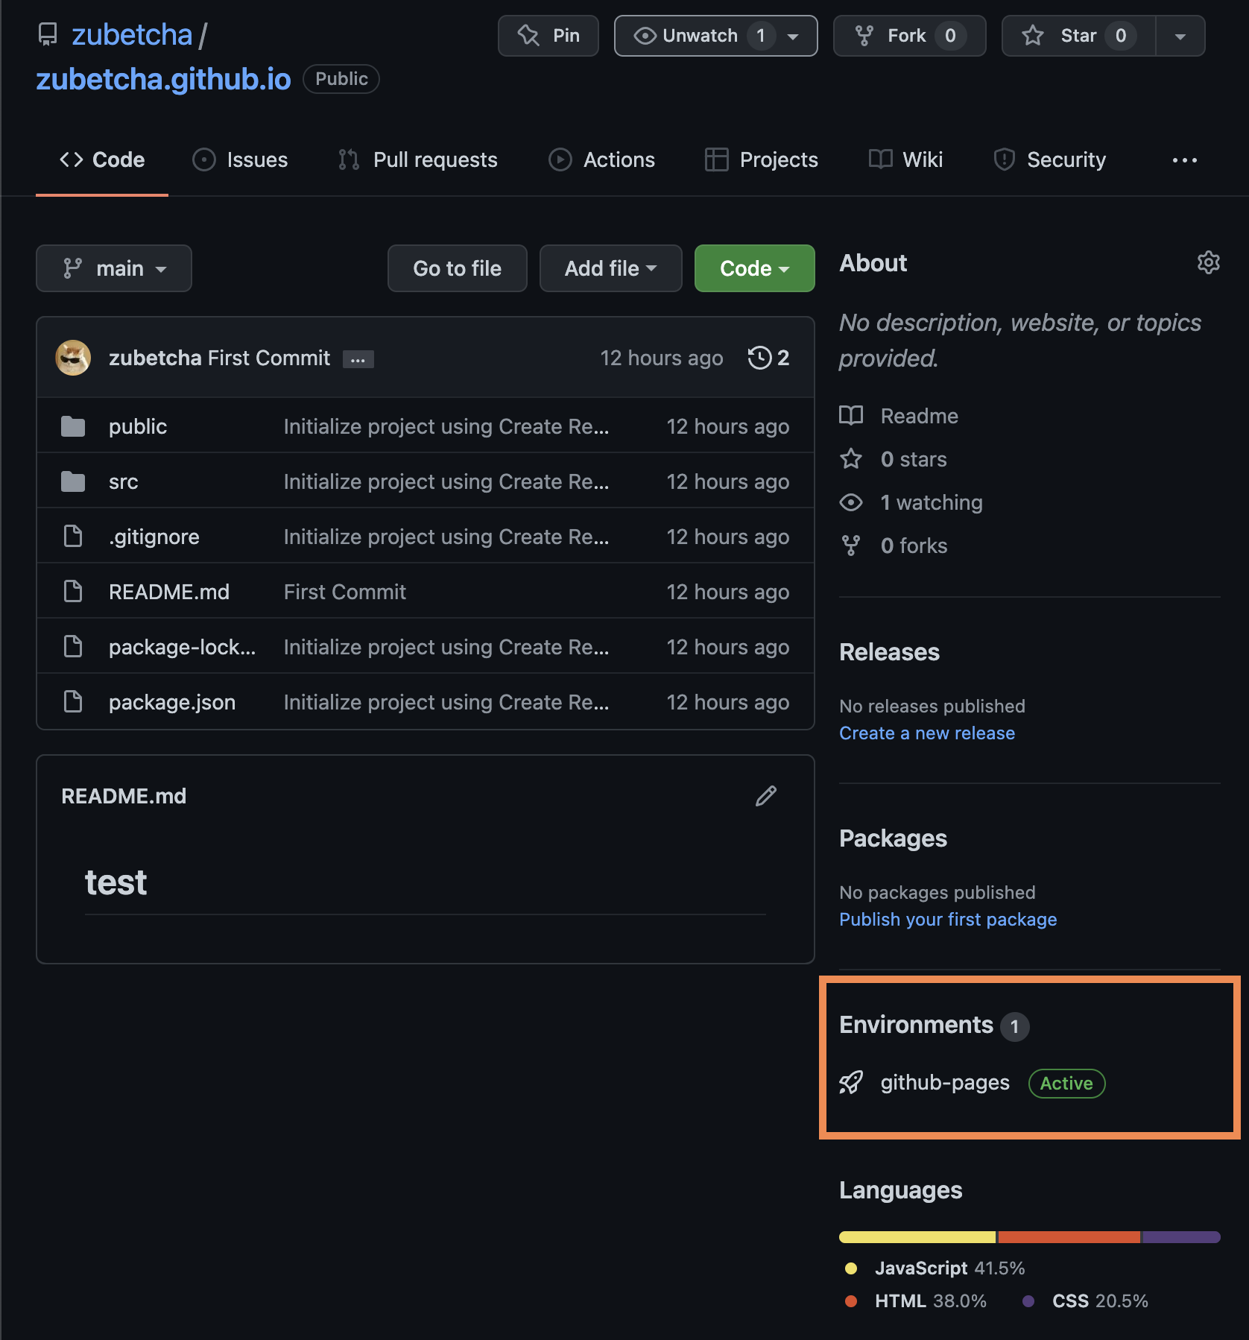Click the src folder icon
The image size is (1249, 1340).
click(73, 481)
